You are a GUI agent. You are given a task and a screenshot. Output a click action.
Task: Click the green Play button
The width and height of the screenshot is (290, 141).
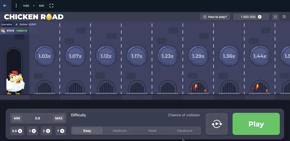click(x=256, y=124)
